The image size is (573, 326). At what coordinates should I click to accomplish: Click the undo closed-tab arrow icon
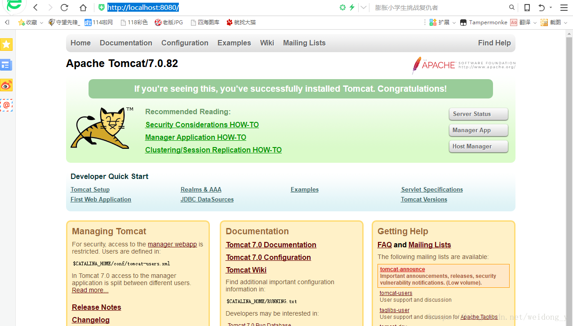tap(542, 8)
